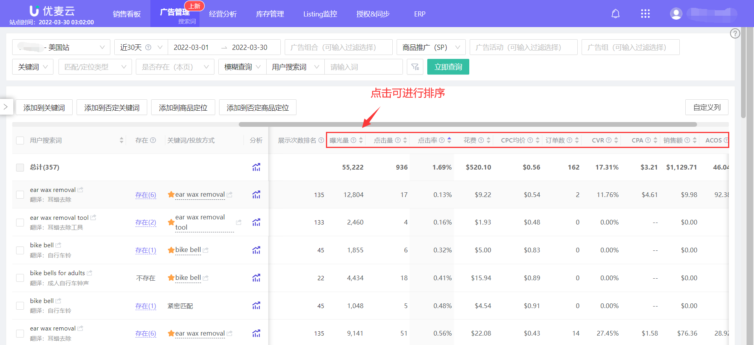This screenshot has height=345, width=754.
Task: Open the help question mark icon
Action: (x=735, y=33)
